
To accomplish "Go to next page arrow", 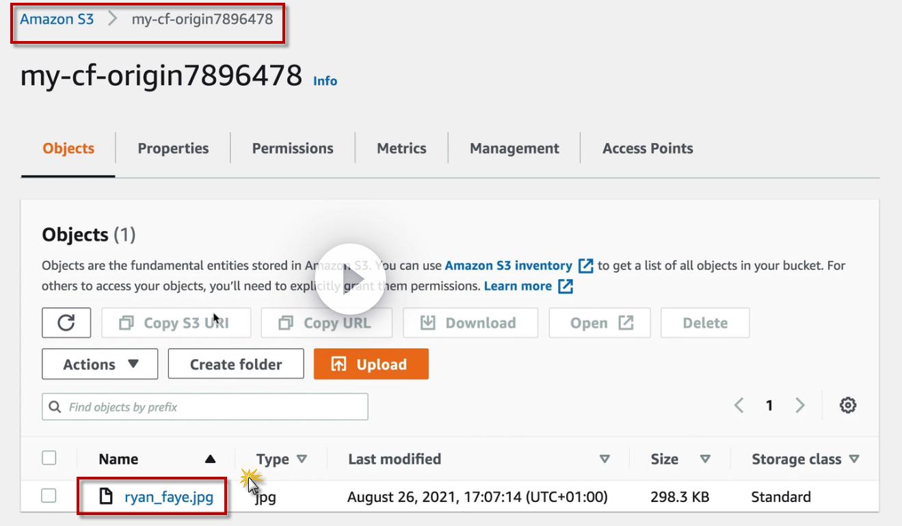I will pos(800,406).
